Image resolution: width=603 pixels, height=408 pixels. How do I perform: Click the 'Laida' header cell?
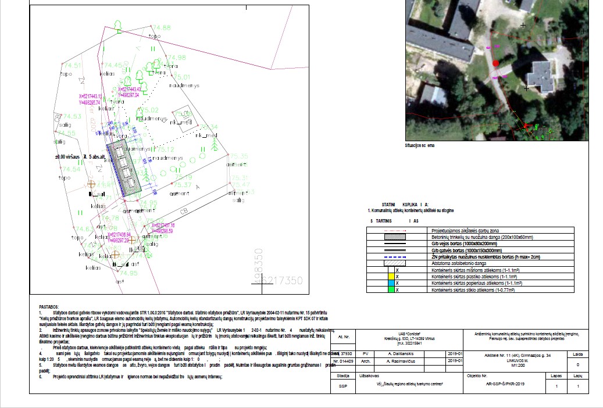point(577,354)
